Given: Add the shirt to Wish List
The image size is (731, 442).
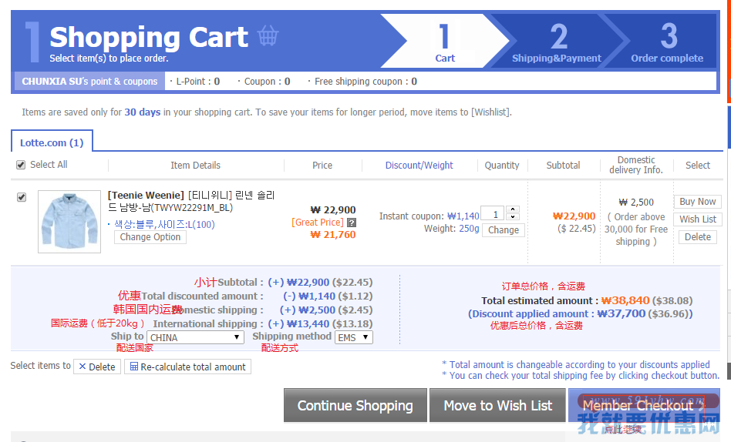Looking at the screenshot, I should click(697, 219).
